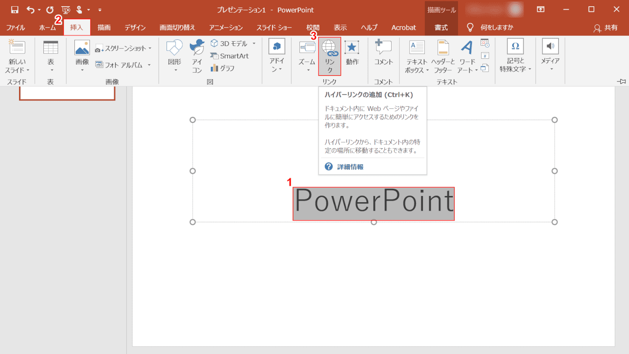629x354 pixels.
Task: Switch to Animations (アニメーション) tab
Action: (226, 27)
